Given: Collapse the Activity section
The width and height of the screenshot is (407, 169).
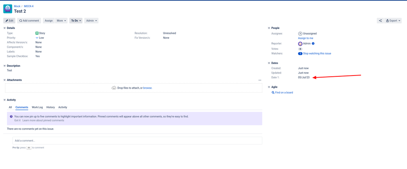Looking at the screenshot, I should [4, 100].
